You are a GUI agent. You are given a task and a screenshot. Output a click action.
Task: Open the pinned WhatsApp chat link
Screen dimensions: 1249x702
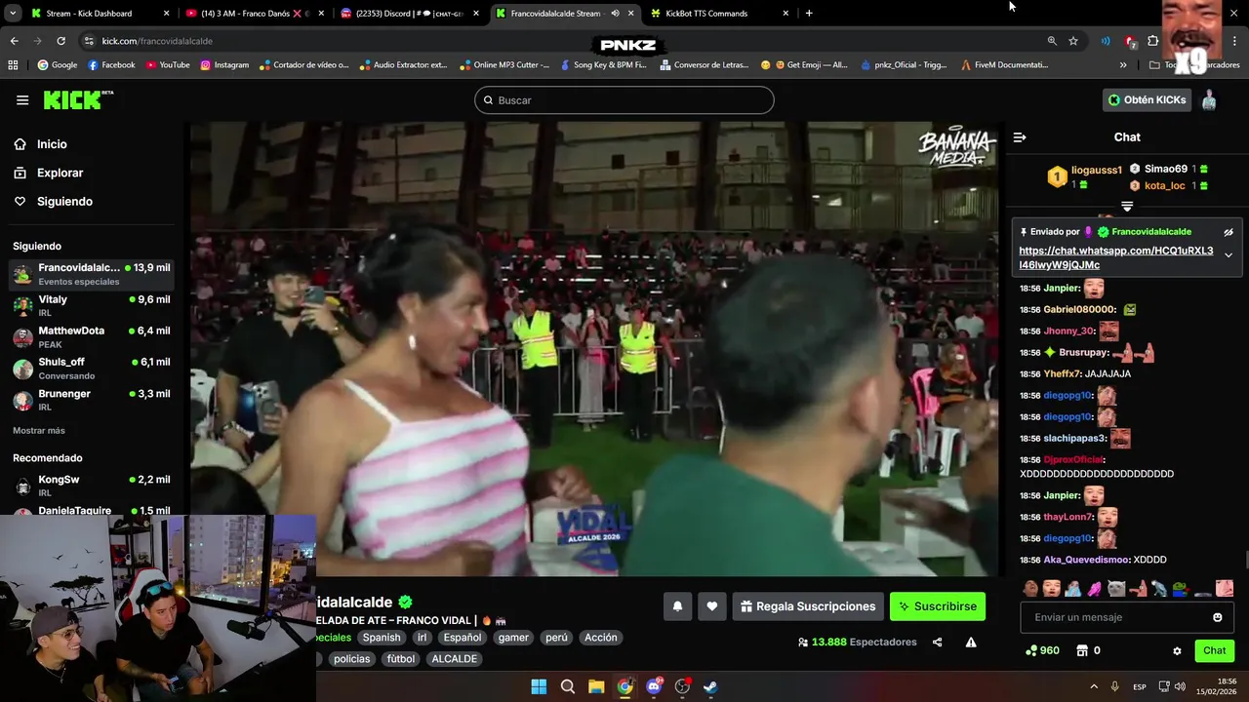(x=1115, y=257)
